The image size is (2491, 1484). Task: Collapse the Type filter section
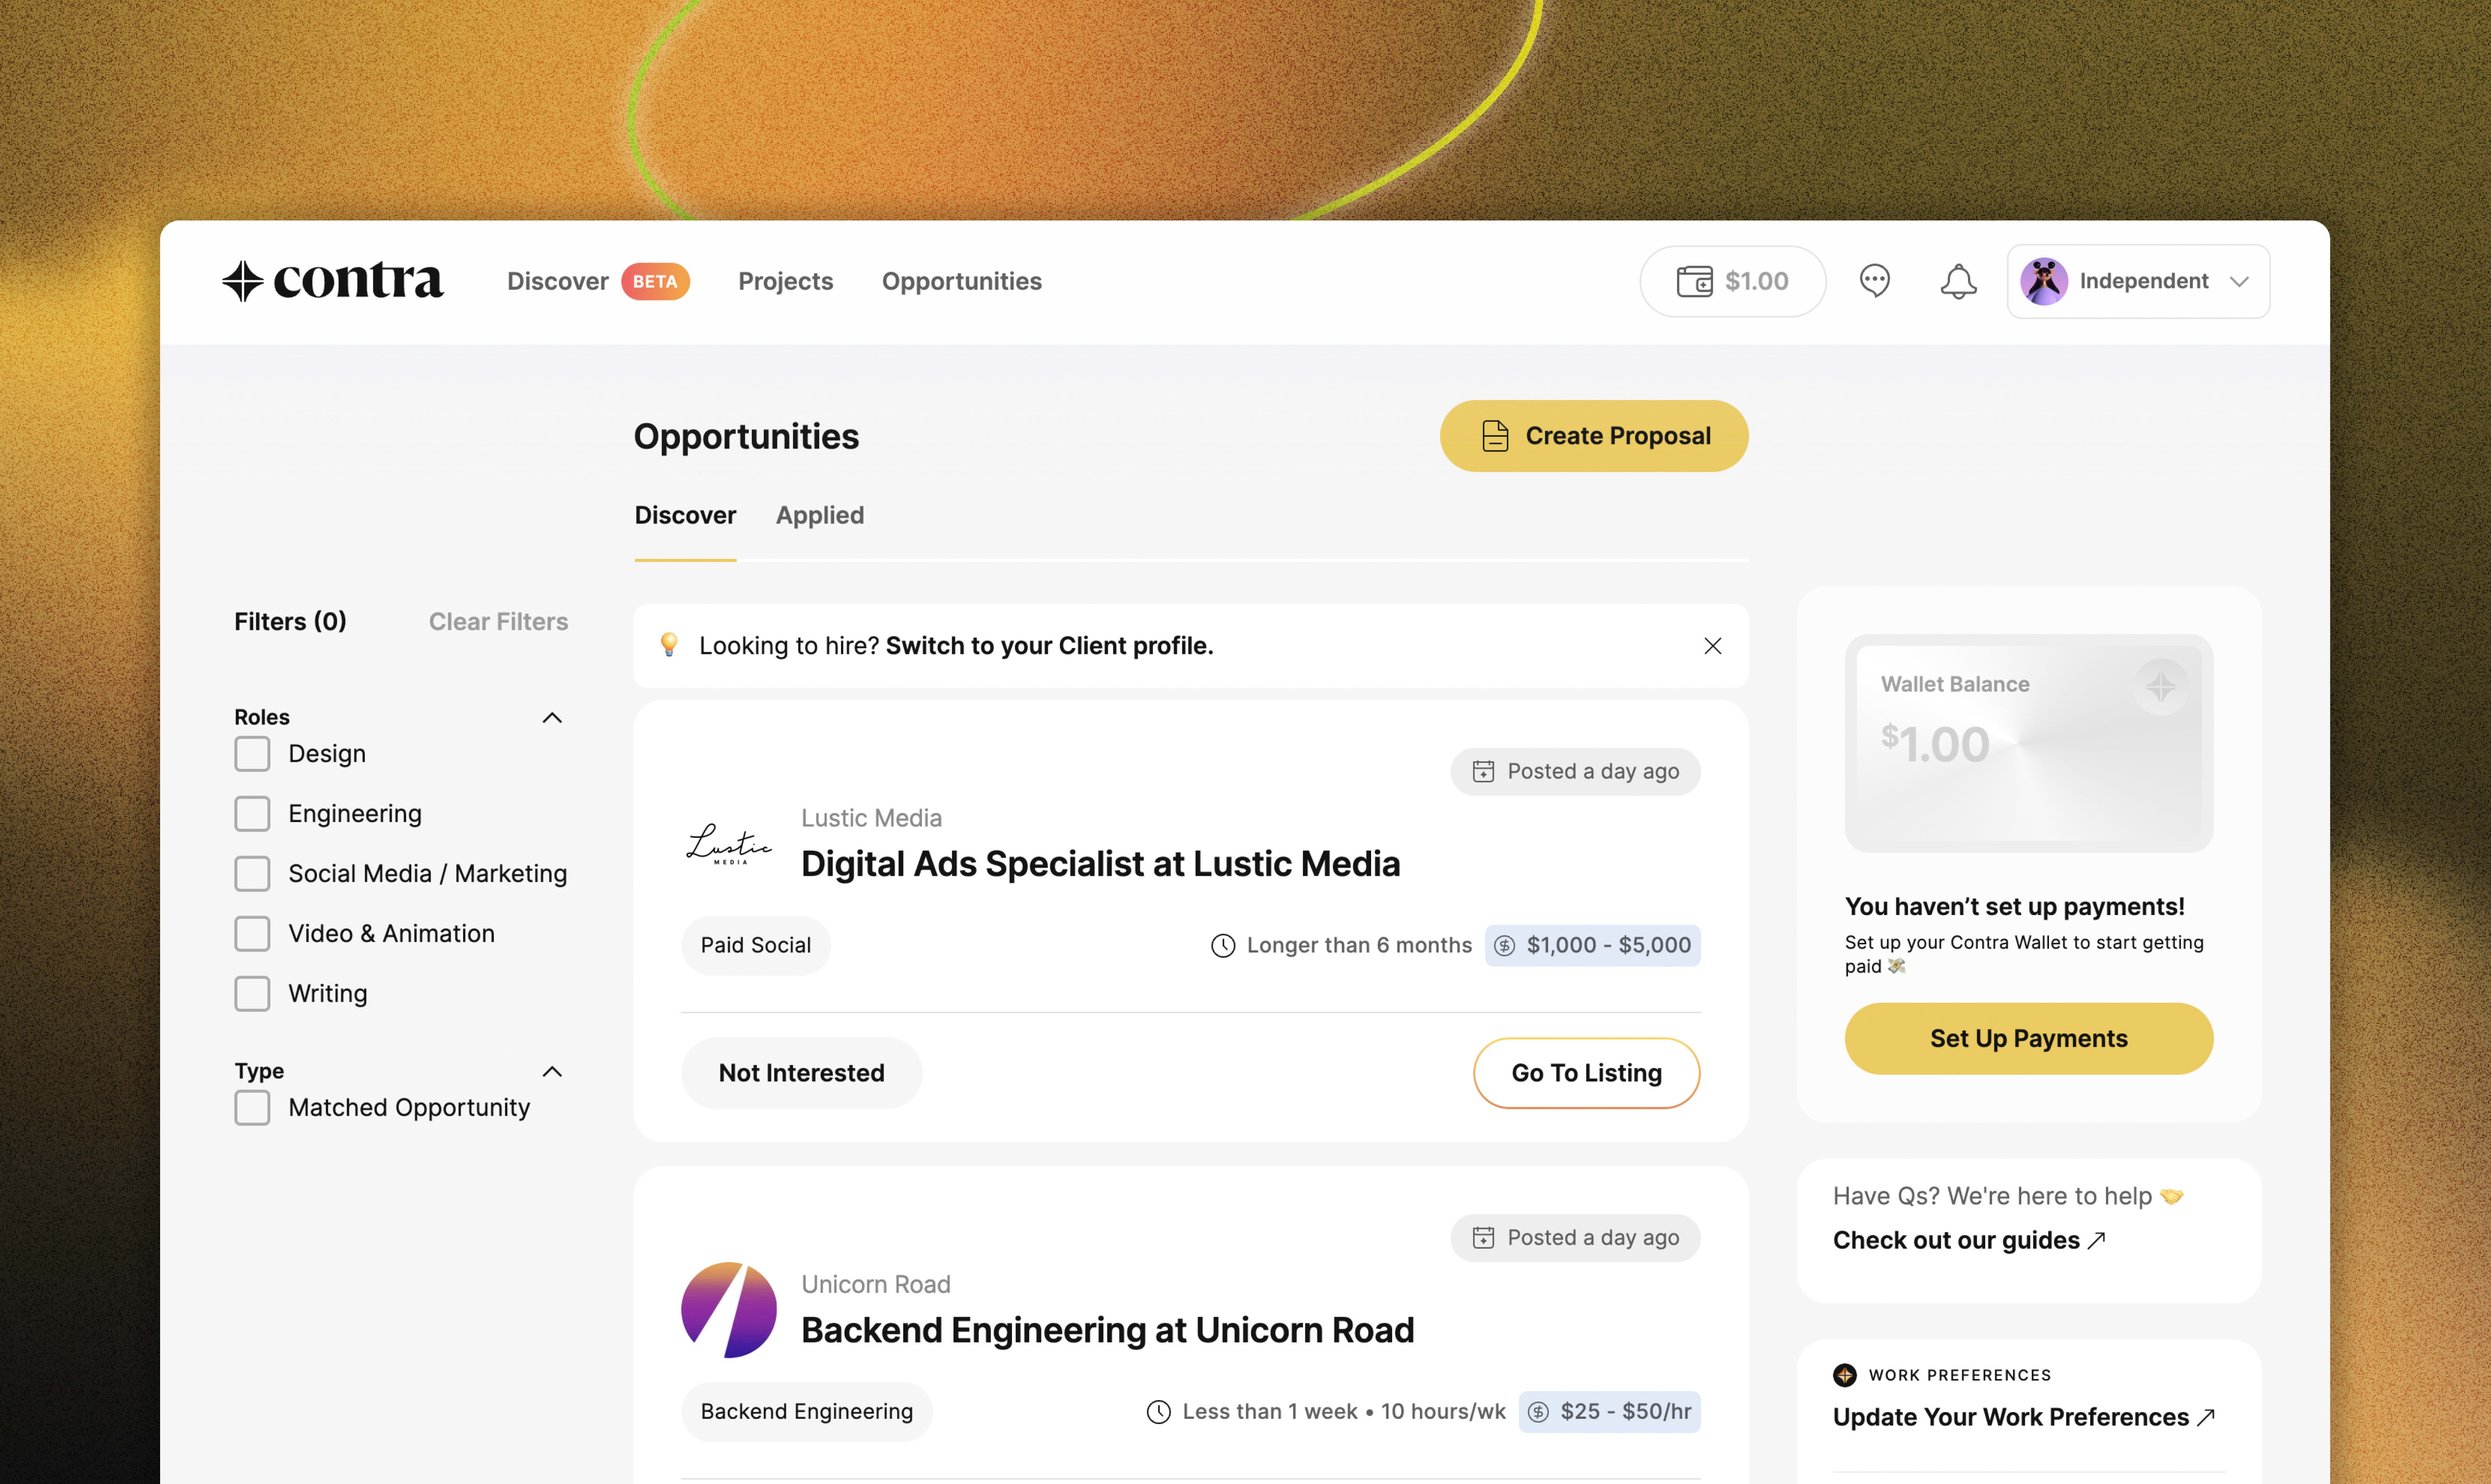pyautogui.click(x=552, y=1071)
